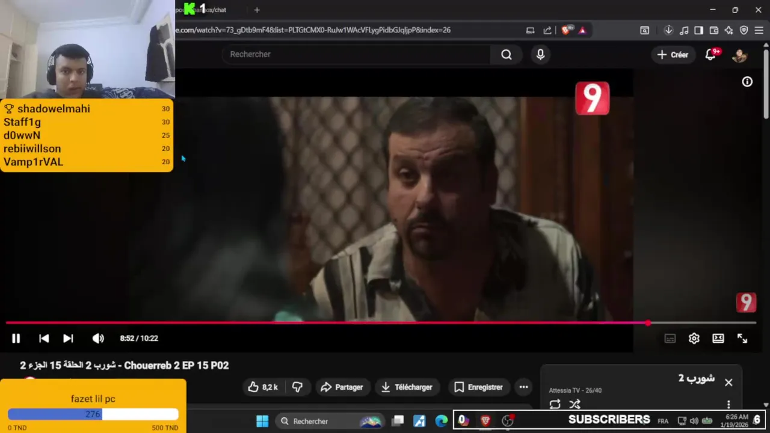770x433 pixels.
Task: Open Brave Rewards triangle icon
Action: click(x=582, y=30)
